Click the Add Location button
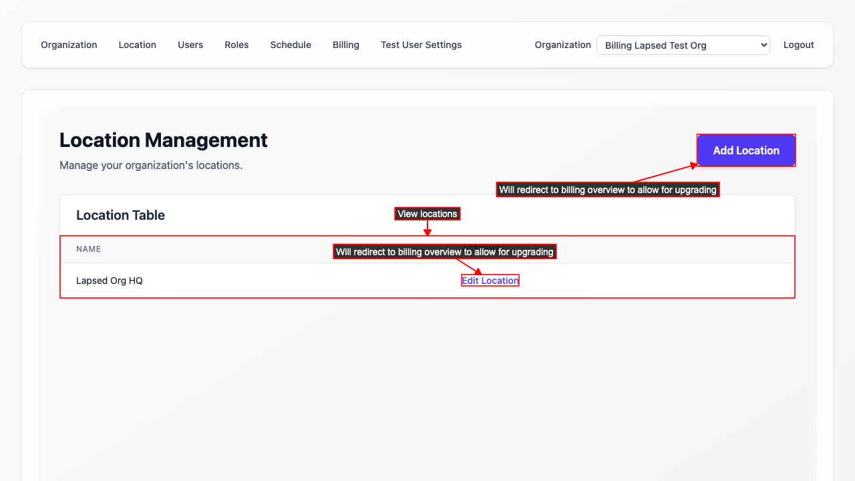Image resolution: width=855 pixels, height=481 pixels. tap(746, 150)
